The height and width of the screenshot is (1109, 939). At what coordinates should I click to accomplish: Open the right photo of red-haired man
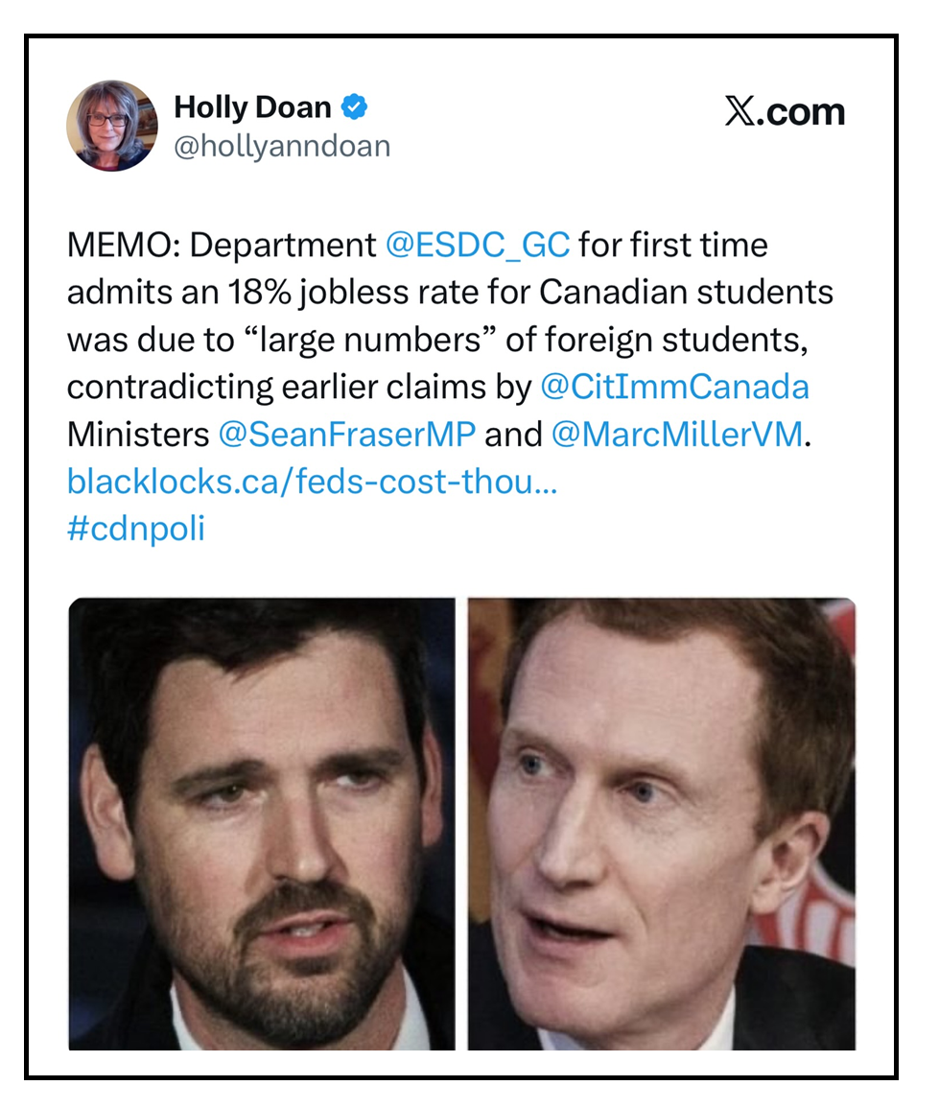661,823
